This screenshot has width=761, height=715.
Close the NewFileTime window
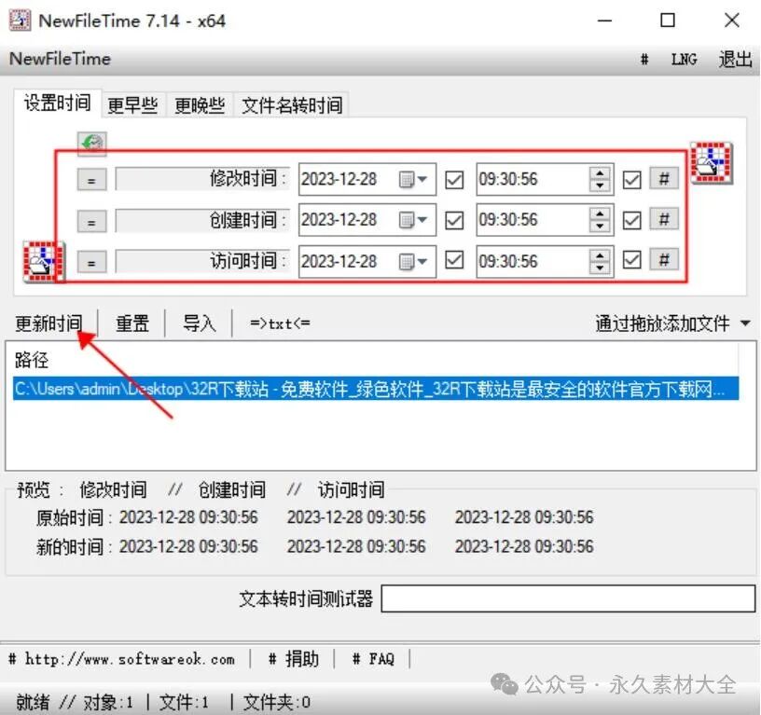click(732, 21)
